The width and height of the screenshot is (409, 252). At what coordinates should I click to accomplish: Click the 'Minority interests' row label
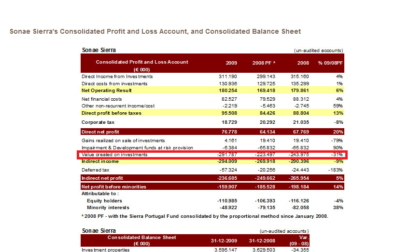(108, 208)
